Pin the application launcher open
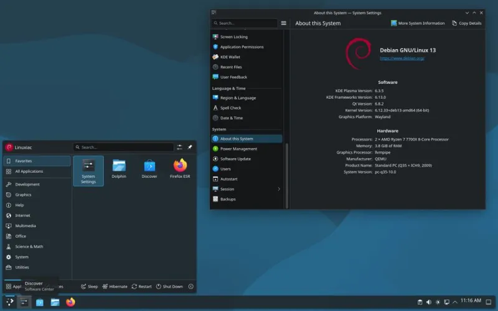Viewport: 498px width, 311px height. pos(190,147)
